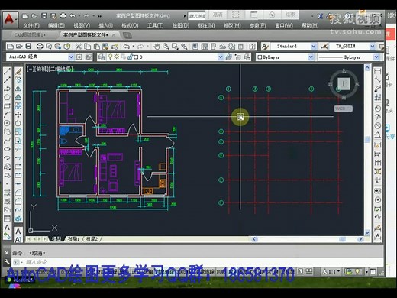
Task: Activate Pan hand tool
Action: tap(157, 46)
